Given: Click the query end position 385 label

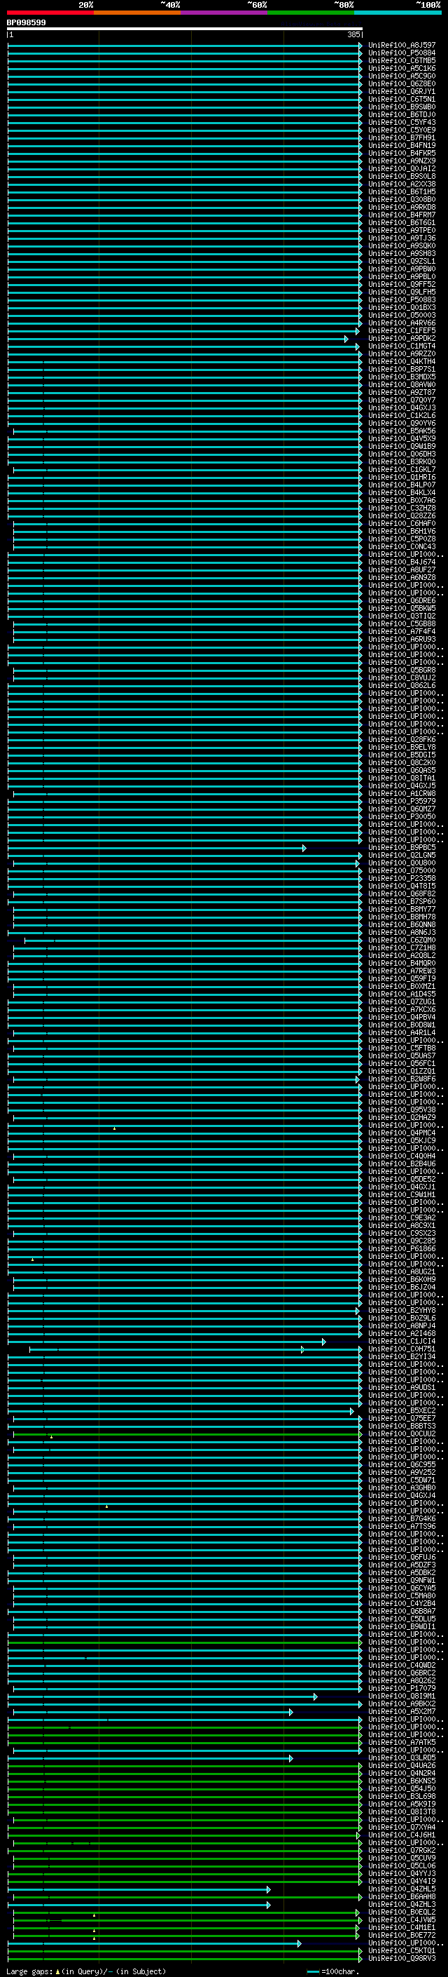Looking at the screenshot, I should (x=353, y=34).
